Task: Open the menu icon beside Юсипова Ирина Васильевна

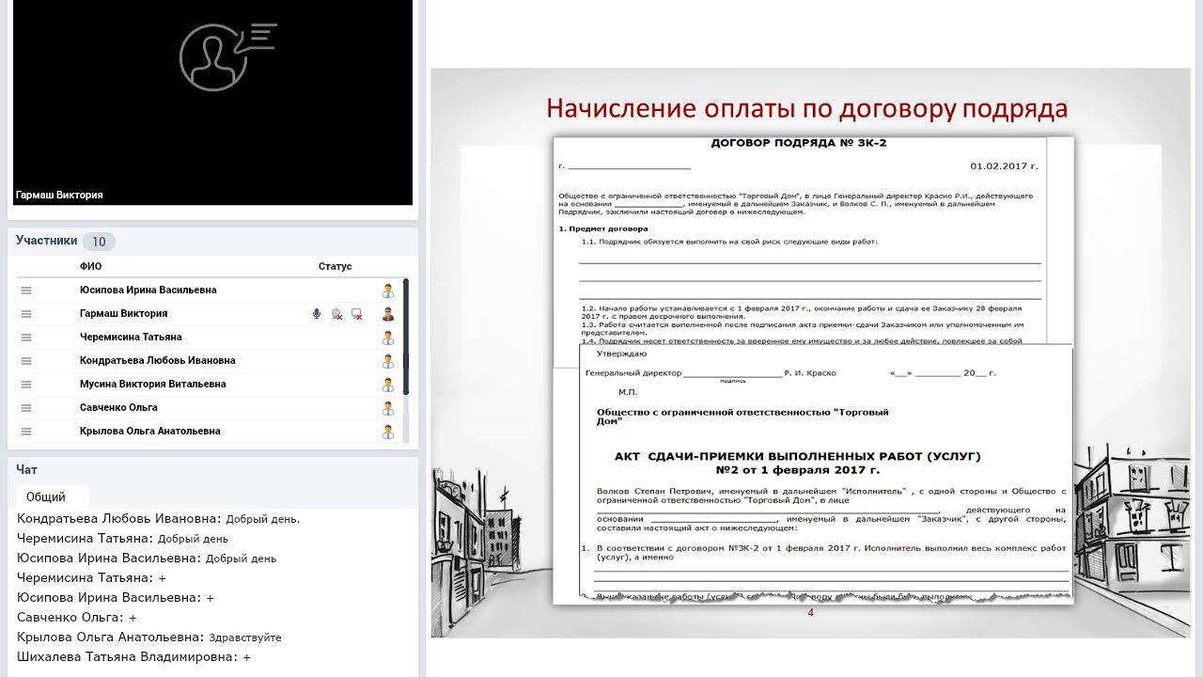Action: (26, 291)
